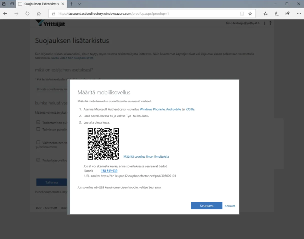Open a new tab with plus button

click(71, 4)
